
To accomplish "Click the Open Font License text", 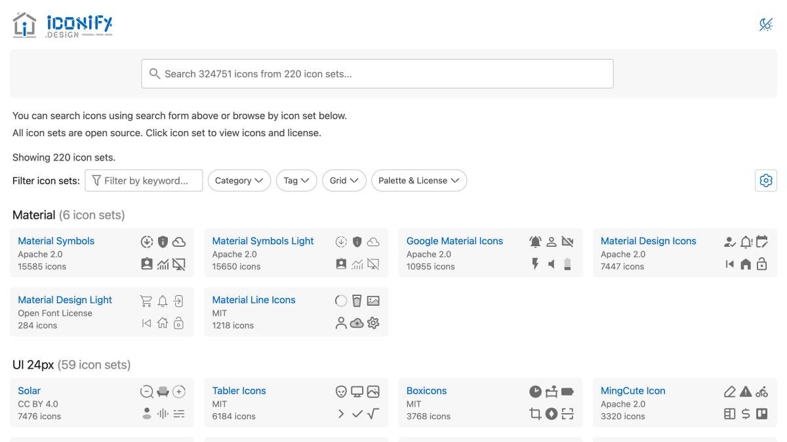I will [55, 313].
